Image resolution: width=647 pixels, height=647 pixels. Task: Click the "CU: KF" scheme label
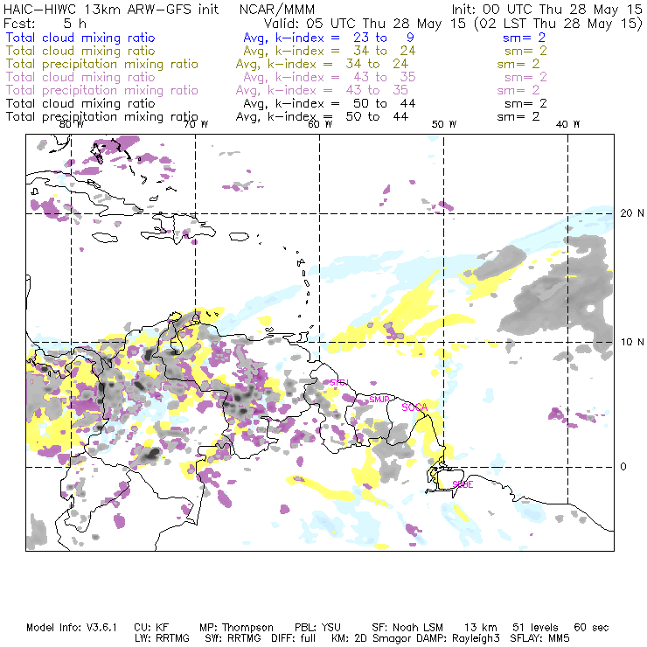tap(151, 628)
